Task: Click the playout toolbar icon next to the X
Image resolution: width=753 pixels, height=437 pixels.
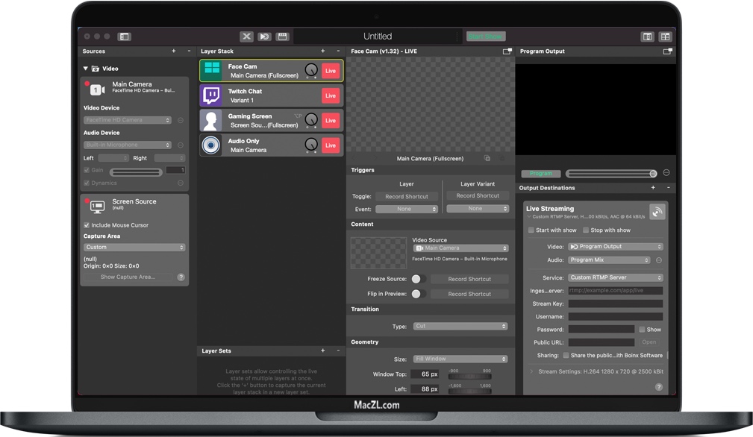Action: [265, 36]
